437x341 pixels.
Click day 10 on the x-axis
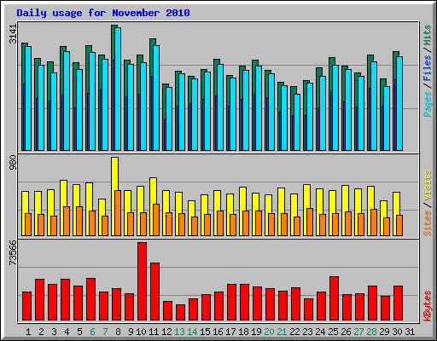click(141, 332)
